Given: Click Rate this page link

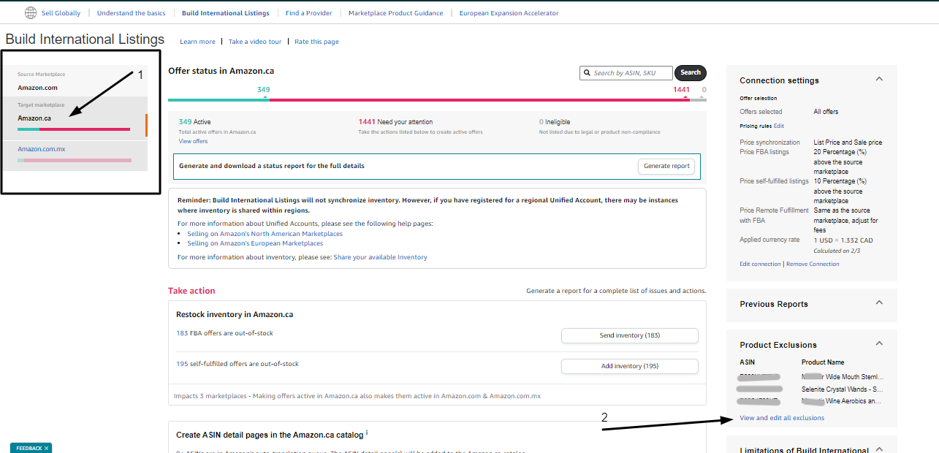Looking at the screenshot, I should pyautogui.click(x=317, y=42).
